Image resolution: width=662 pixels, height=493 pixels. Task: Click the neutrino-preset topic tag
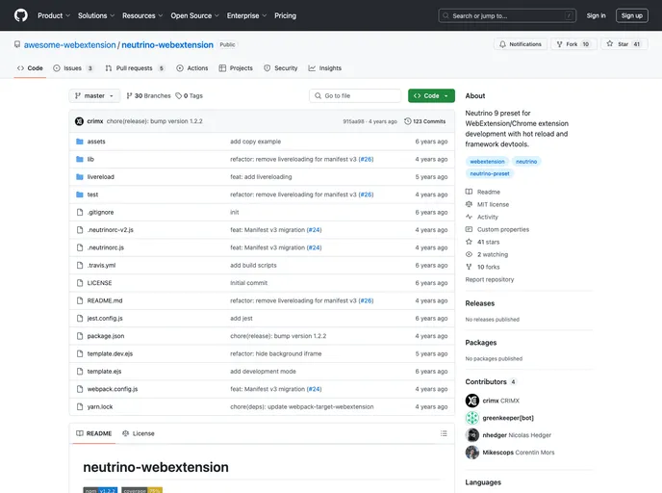click(x=490, y=173)
